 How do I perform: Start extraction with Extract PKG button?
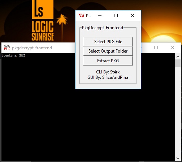[108, 61]
